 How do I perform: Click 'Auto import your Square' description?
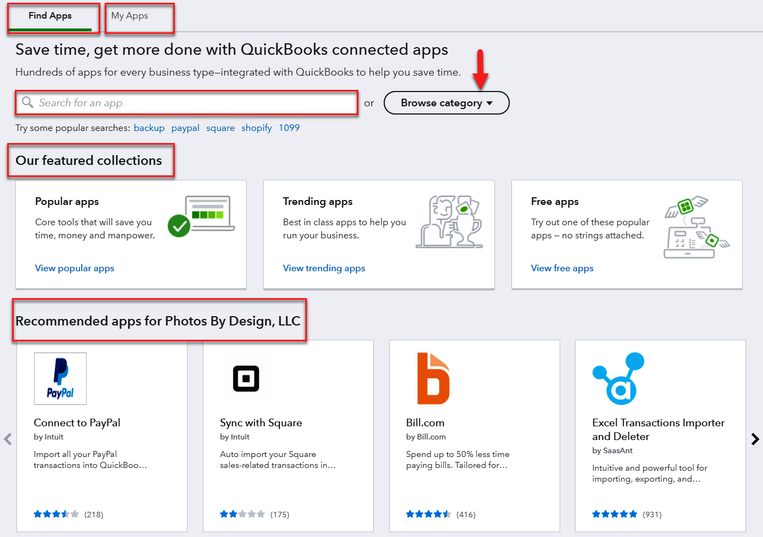[278, 460]
